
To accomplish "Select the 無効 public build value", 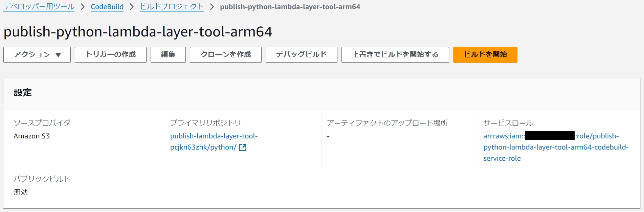I will click(21, 192).
